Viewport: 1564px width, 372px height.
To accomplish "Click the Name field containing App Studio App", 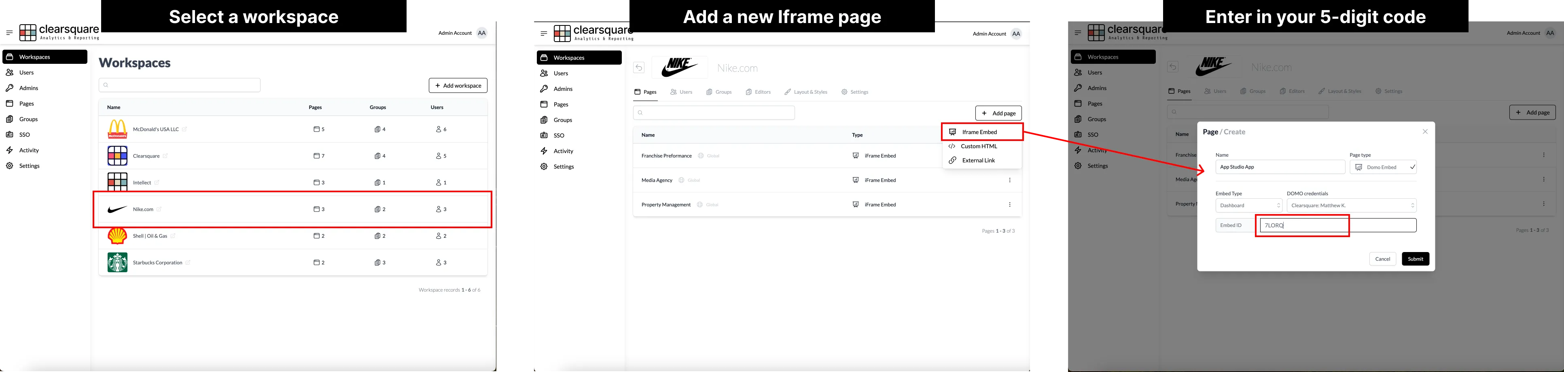I will coord(1280,167).
